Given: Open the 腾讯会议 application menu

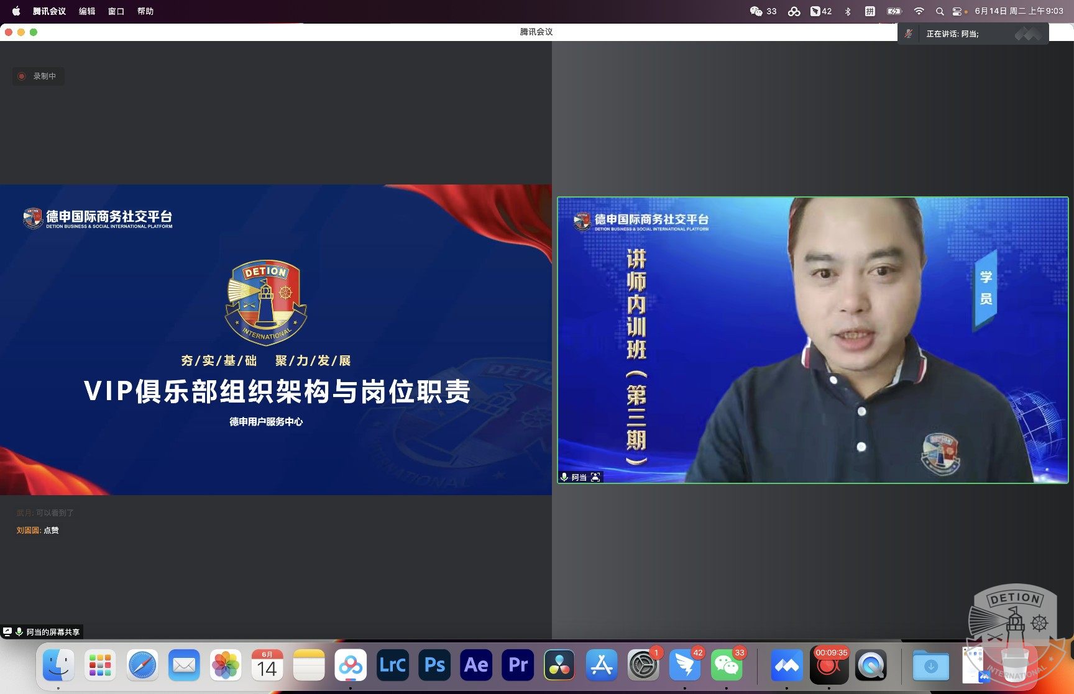Looking at the screenshot, I should (49, 11).
